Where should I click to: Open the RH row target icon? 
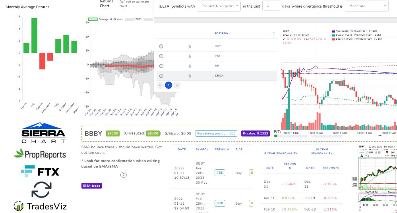click(x=161, y=66)
